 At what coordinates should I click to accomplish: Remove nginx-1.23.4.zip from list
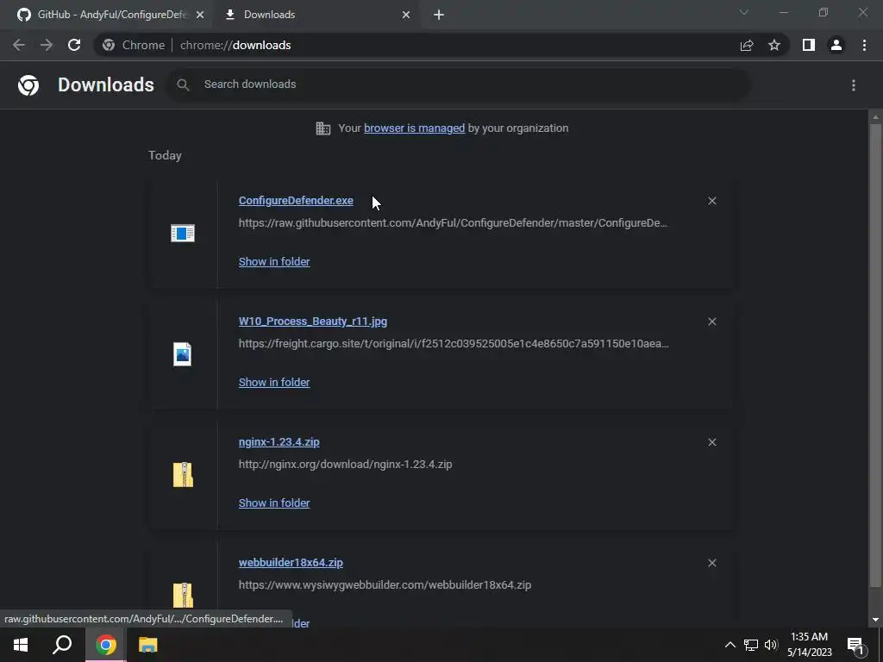click(711, 442)
